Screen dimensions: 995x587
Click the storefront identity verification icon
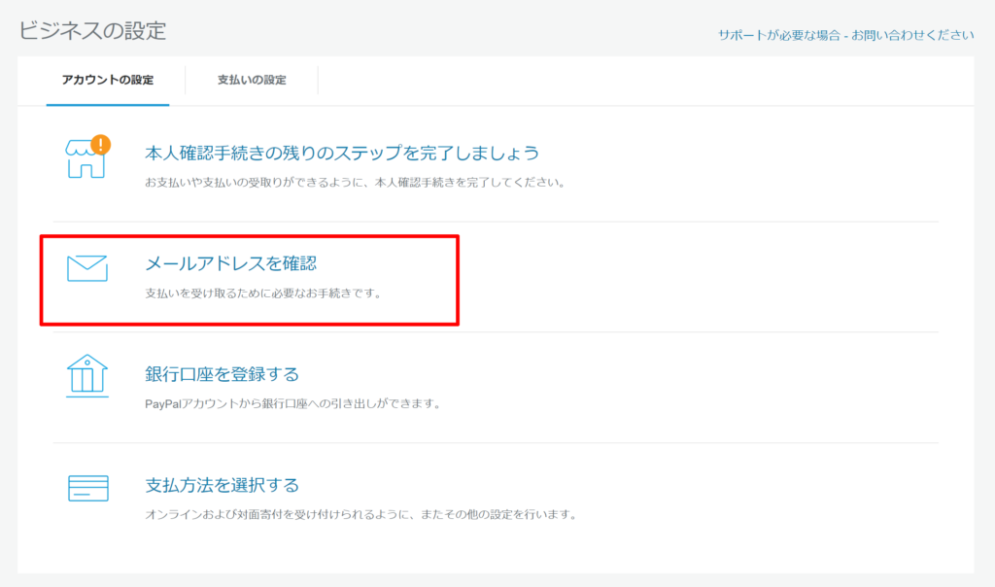85,161
